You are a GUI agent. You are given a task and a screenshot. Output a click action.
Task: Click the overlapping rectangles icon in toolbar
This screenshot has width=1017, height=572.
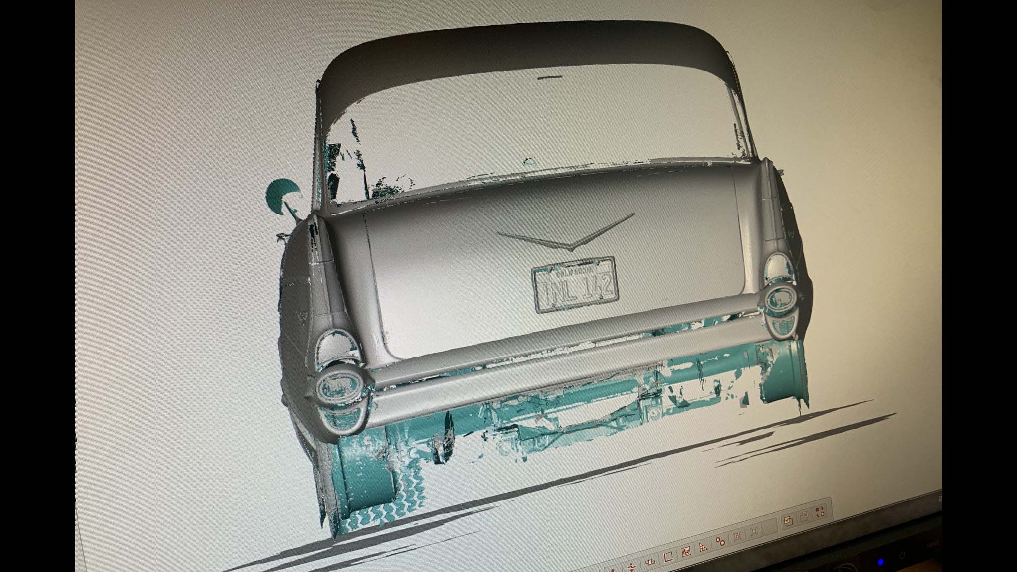650,562
